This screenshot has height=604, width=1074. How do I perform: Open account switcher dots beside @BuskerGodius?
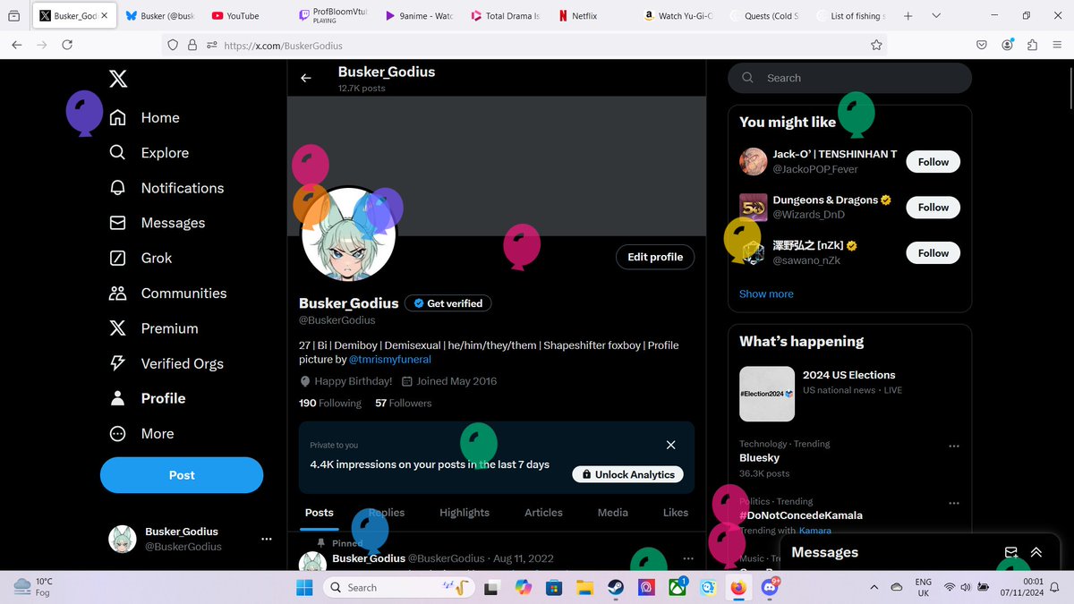[x=266, y=539]
